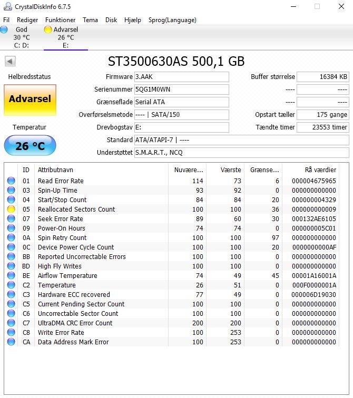Open the Disk menu
Image resolution: width=353 pixels, height=398 pixels.
point(111,20)
